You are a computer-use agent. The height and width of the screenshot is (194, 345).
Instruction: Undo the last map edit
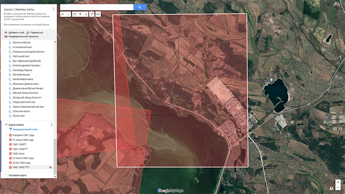[63, 14]
